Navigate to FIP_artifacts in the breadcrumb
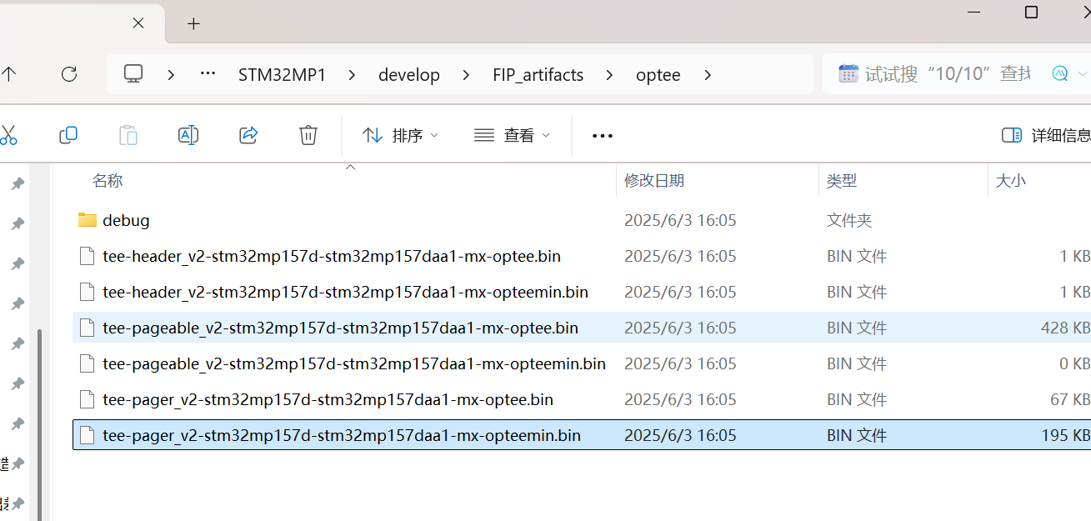 tap(538, 74)
